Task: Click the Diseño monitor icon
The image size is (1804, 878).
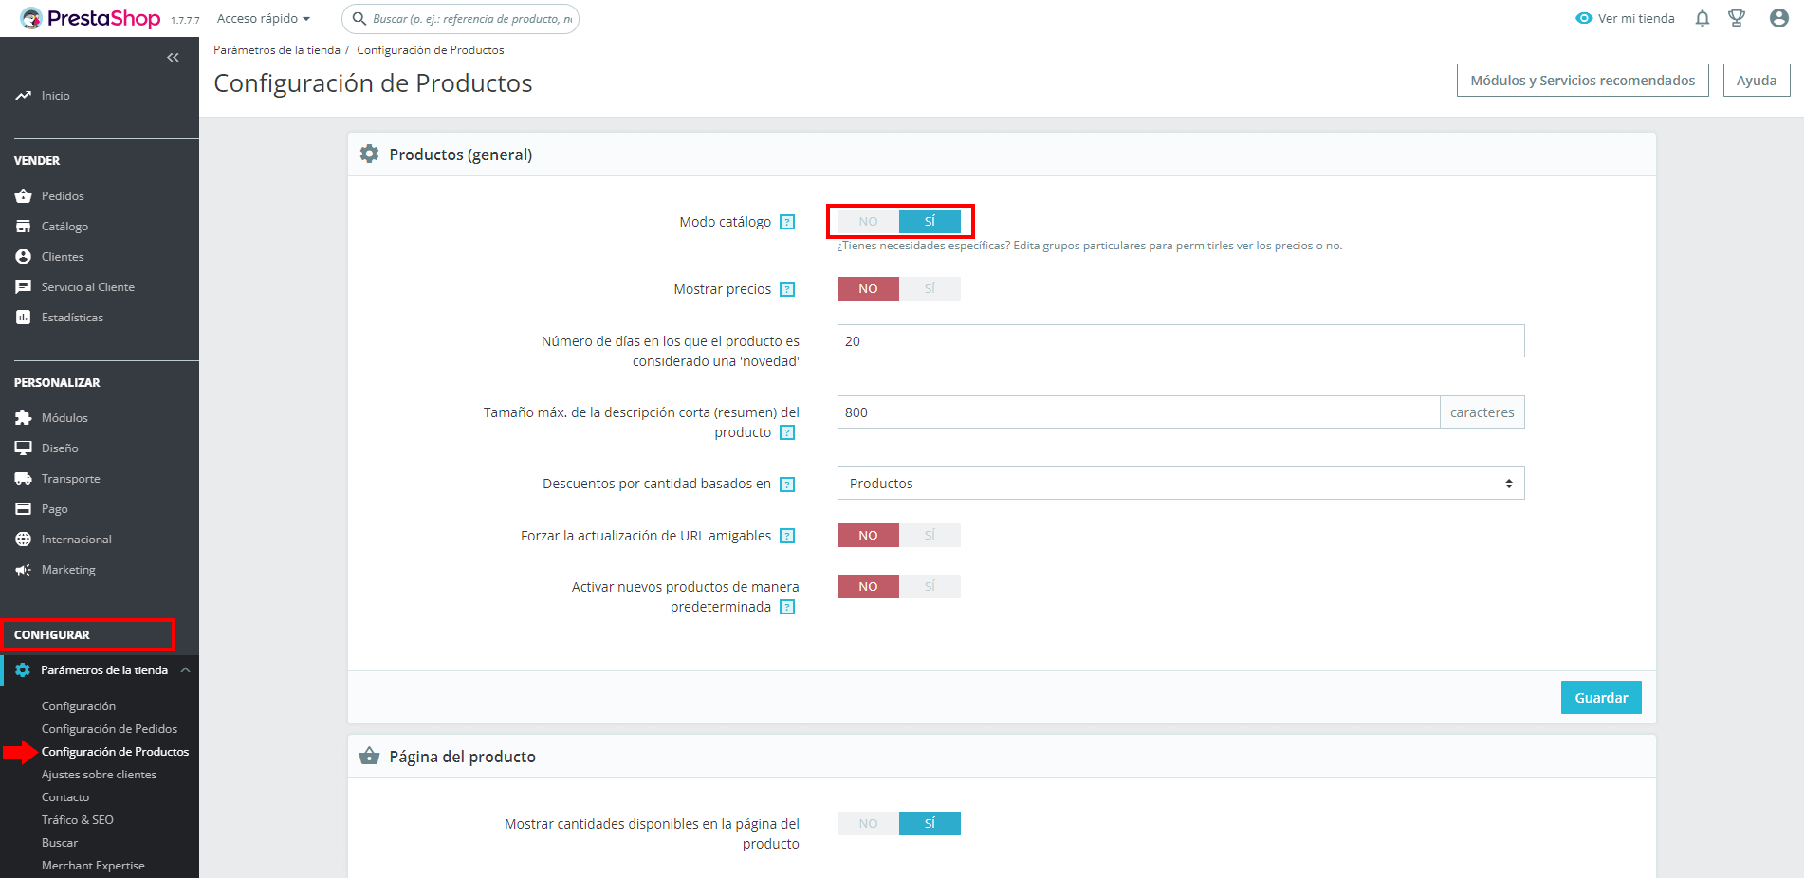Action: (x=23, y=448)
